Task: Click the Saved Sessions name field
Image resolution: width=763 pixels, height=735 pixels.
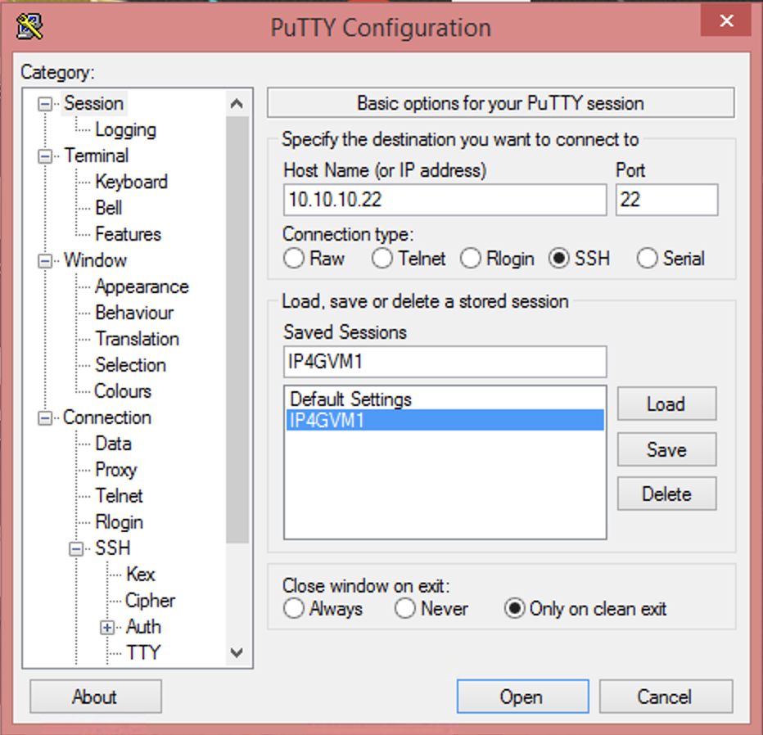Action: pyautogui.click(x=445, y=362)
